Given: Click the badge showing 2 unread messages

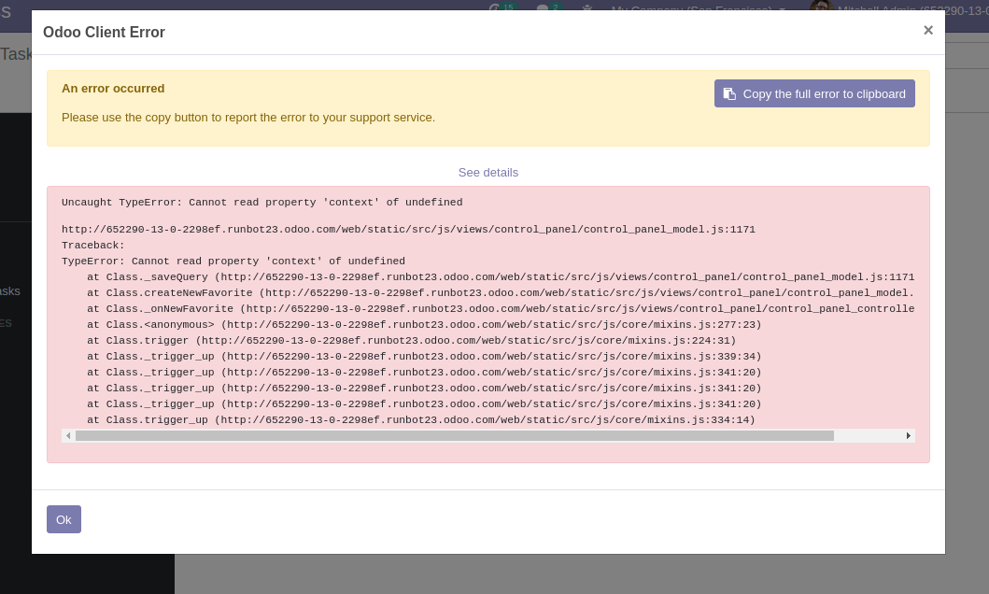Looking at the screenshot, I should (x=555, y=7).
